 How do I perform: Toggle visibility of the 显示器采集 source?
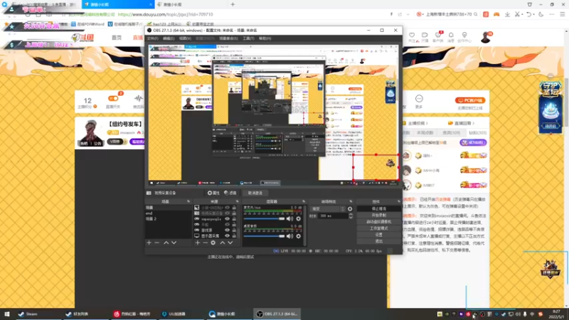[227, 236]
